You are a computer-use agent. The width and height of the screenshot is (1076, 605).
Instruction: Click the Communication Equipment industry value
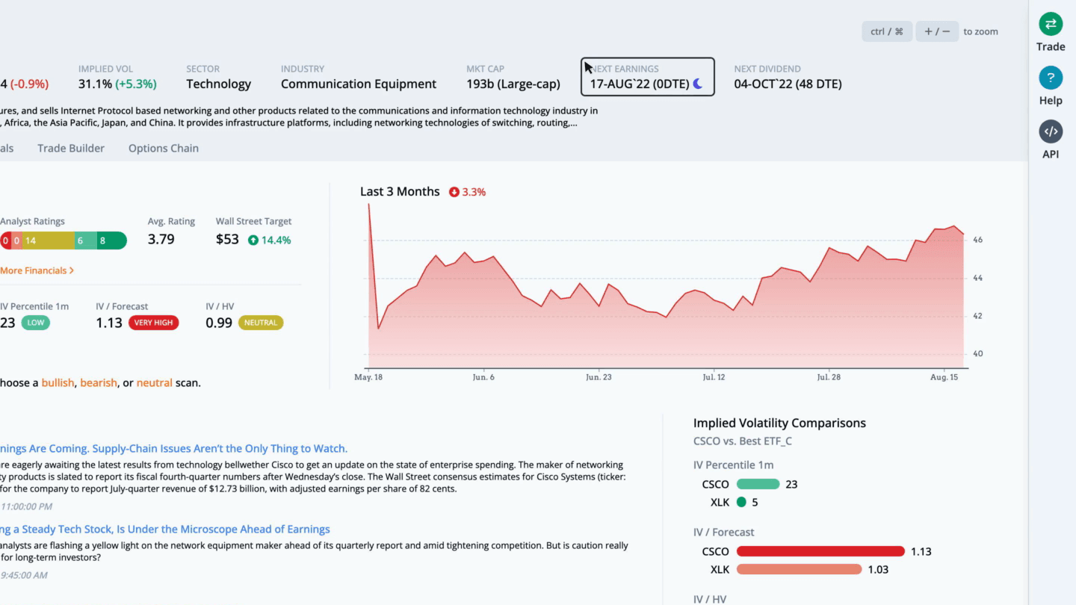point(359,84)
